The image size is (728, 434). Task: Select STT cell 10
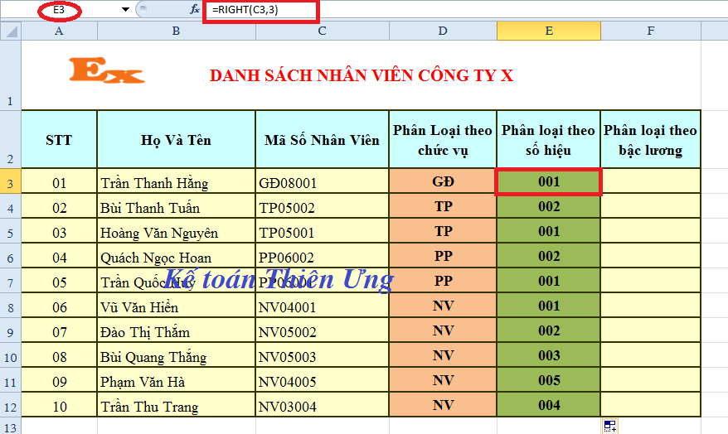click(x=59, y=404)
